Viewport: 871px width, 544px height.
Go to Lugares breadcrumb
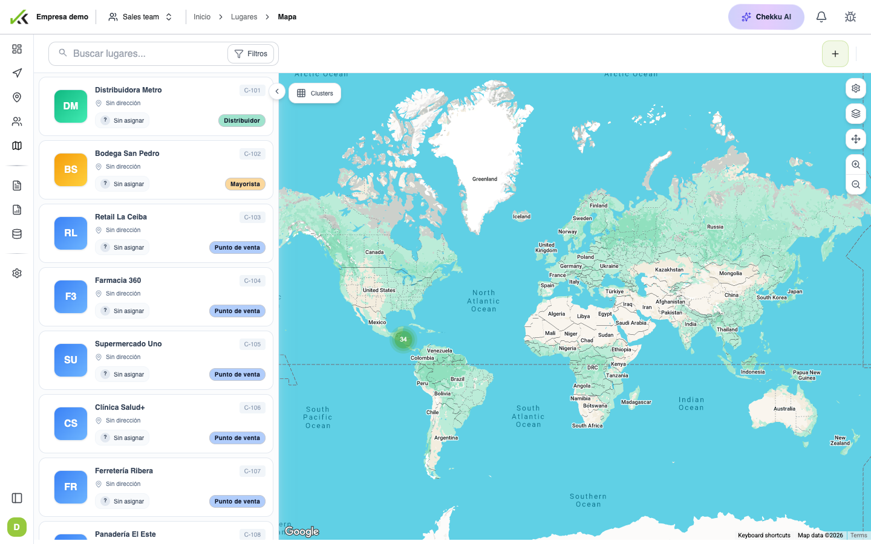pos(244,17)
